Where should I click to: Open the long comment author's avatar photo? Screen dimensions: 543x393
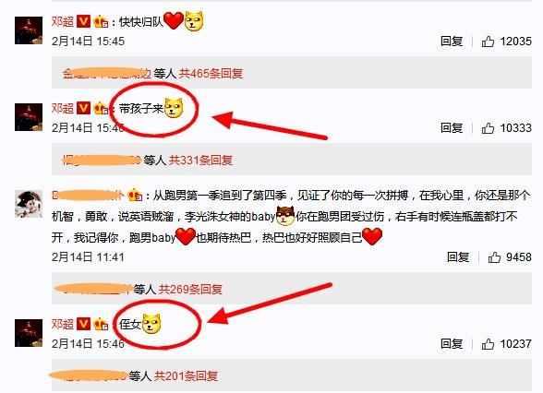tap(29, 204)
